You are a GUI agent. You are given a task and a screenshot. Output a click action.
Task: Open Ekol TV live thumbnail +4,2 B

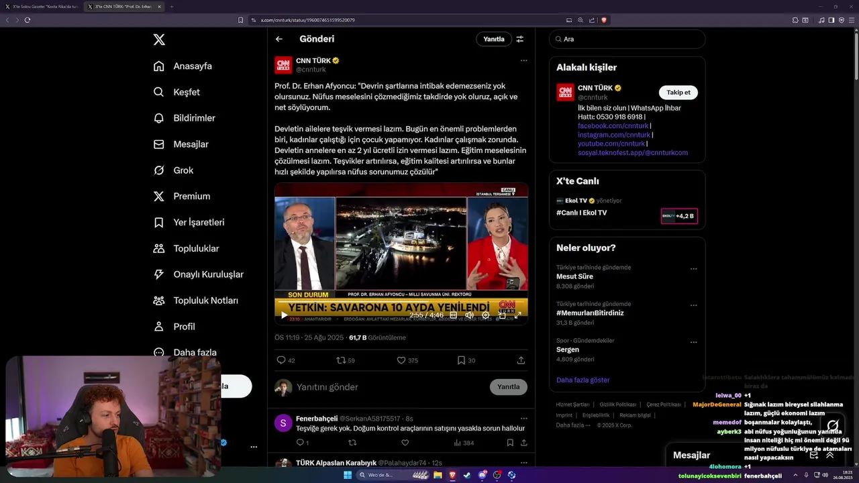(679, 216)
